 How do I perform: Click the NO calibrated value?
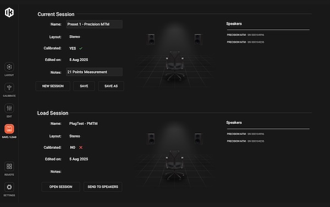click(x=73, y=148)
